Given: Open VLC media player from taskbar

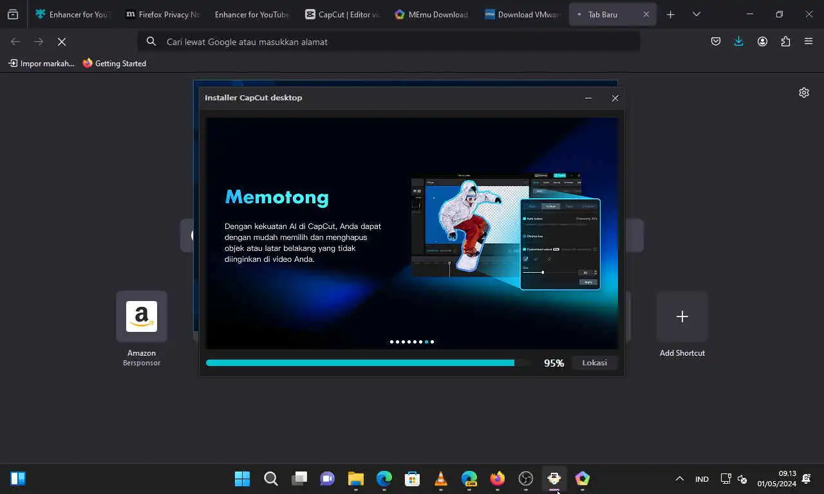Looking at the screenshot, I should tap(441, 479).
